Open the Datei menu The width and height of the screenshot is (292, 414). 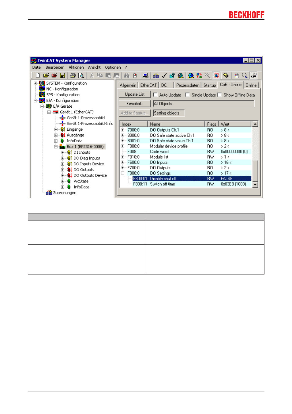click(37, 67)
